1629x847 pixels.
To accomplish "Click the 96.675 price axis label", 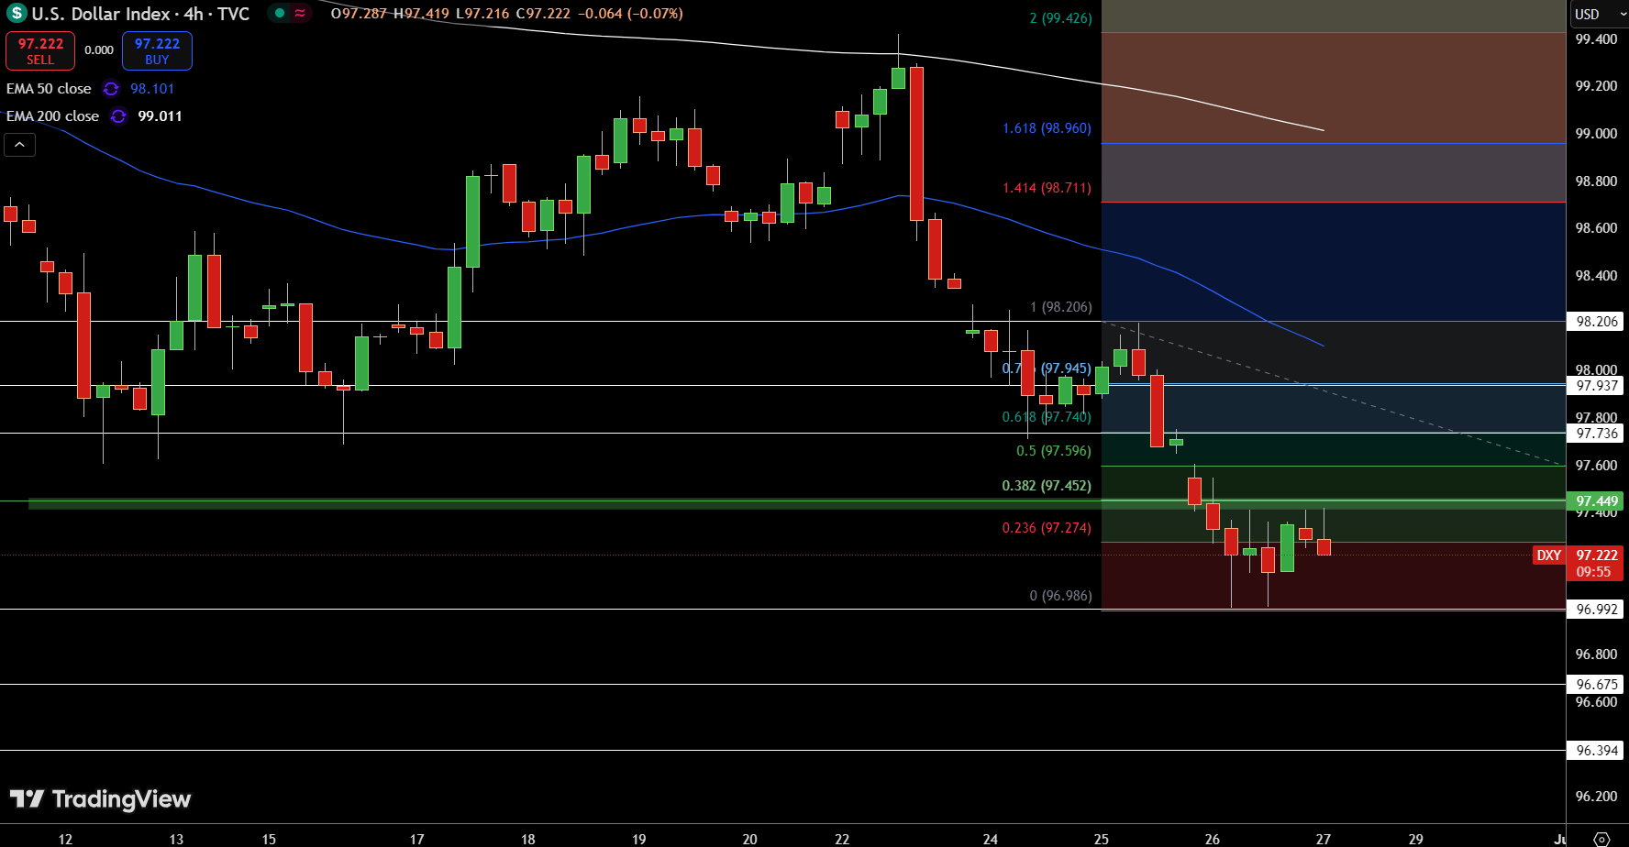I will tap(1596, 685).
